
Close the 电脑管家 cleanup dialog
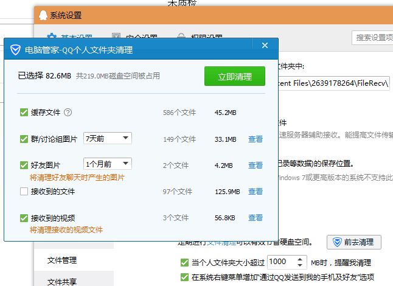click(x=265, y=46)
